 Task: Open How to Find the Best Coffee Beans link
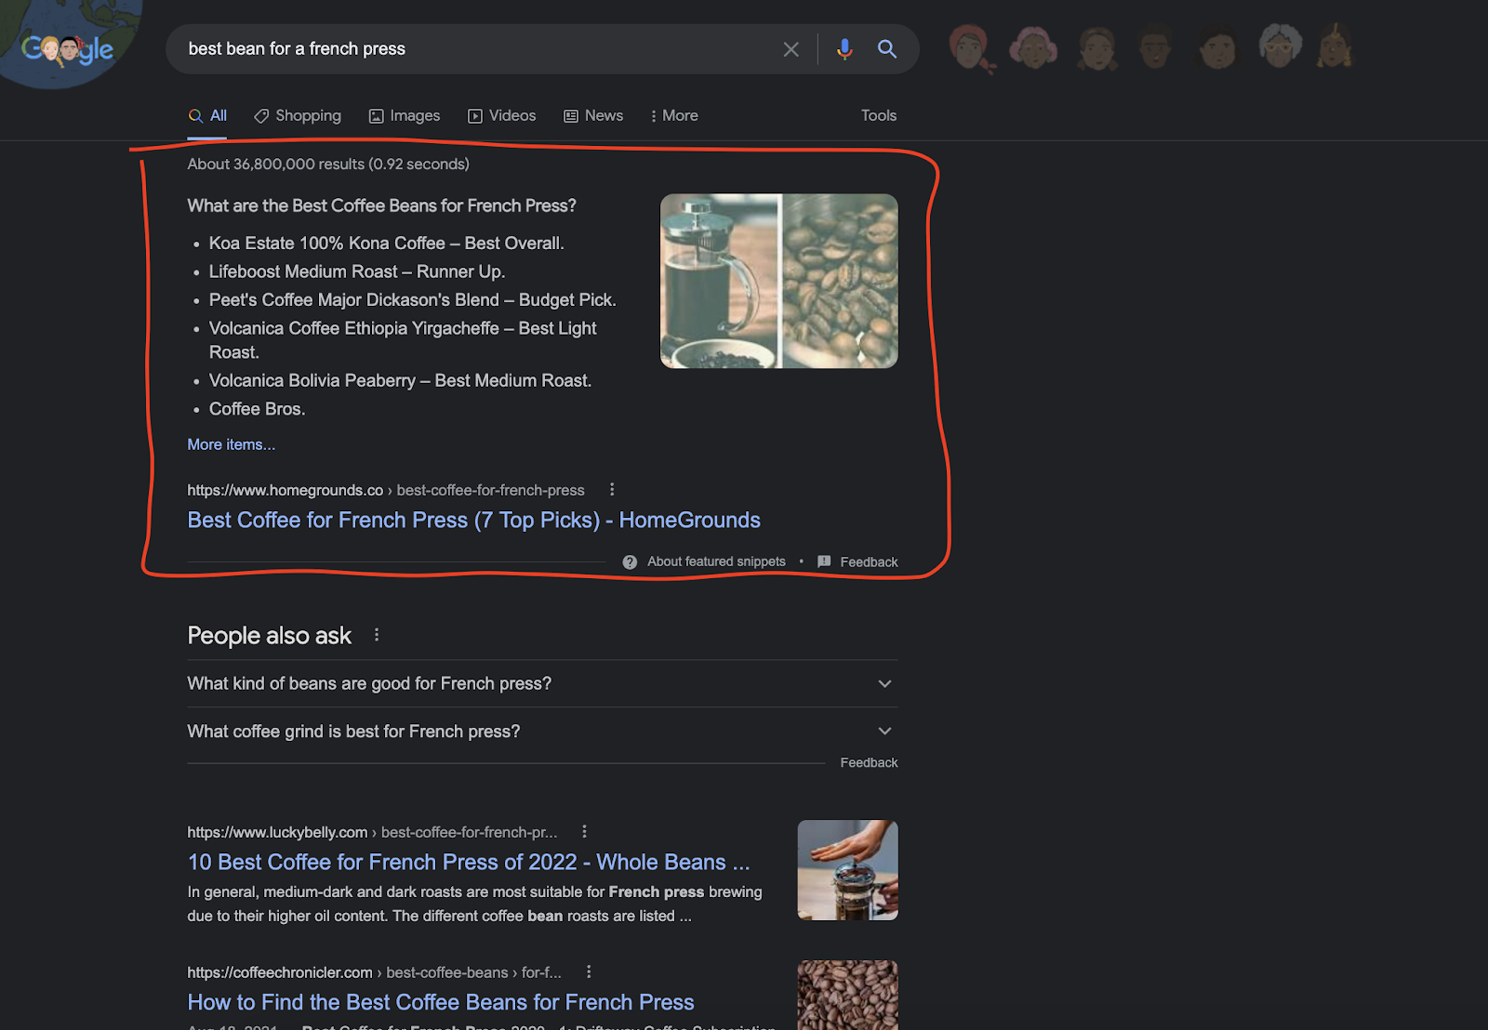tap(441, 1002)
